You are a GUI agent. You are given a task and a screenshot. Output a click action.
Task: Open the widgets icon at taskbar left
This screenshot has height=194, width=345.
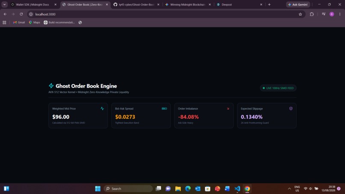tap(6, 189)
